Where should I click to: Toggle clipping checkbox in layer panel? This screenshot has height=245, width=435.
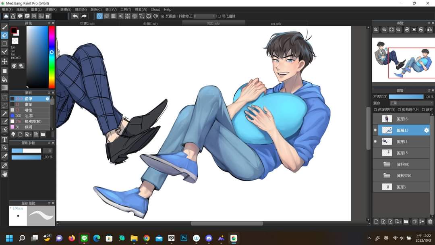click(x=399, y=110)
